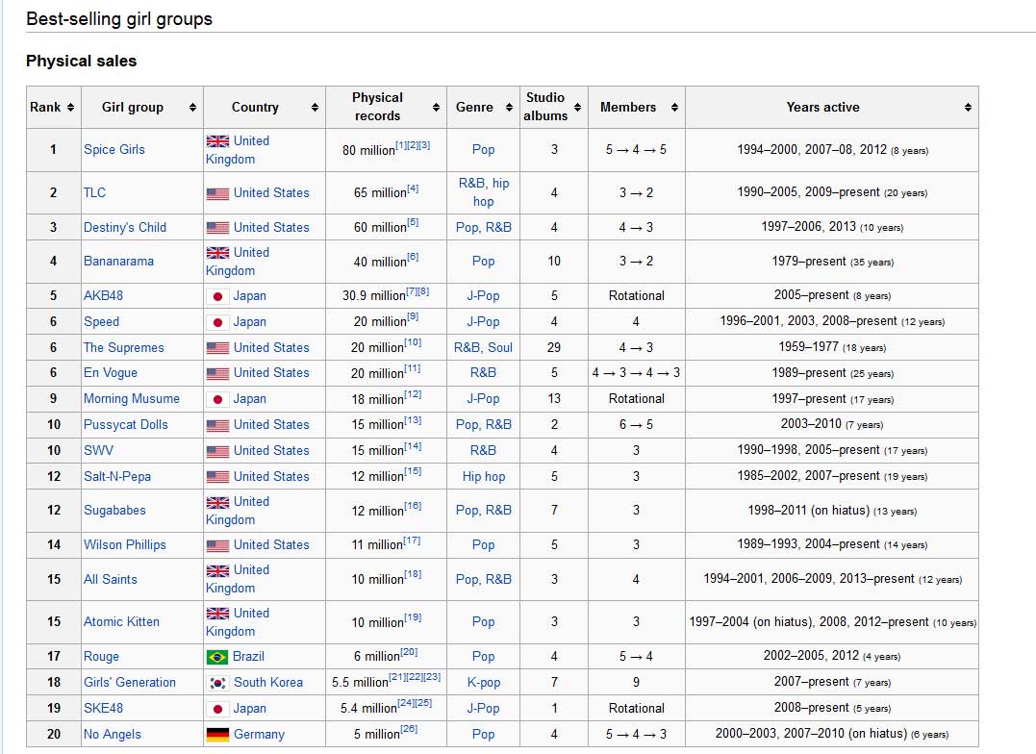Click "1959–1977" years active text

[808, 347]
